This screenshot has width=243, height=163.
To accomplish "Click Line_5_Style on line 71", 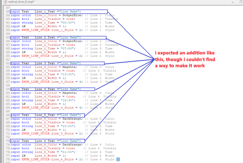I will click(63, 134).
